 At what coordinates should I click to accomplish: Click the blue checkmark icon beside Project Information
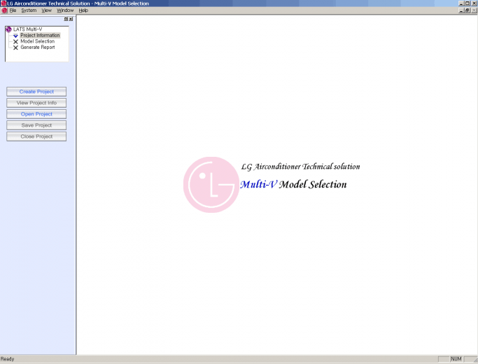pos(15,36)
